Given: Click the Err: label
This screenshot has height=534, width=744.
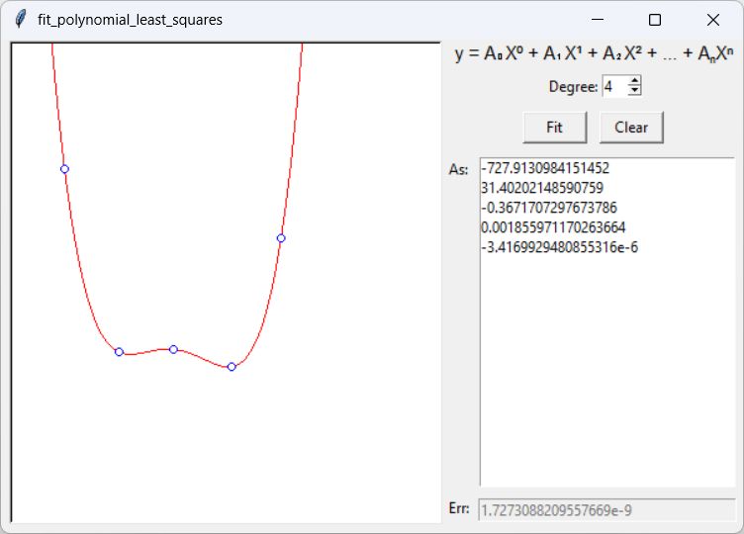Looking at the screenshot, I should pos(459,508).
